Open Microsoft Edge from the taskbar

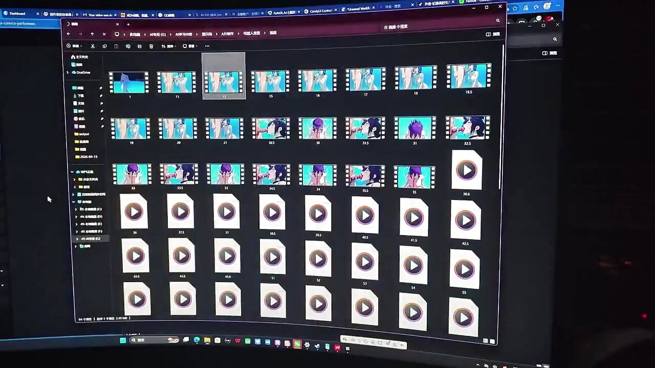tap(196, 340)
